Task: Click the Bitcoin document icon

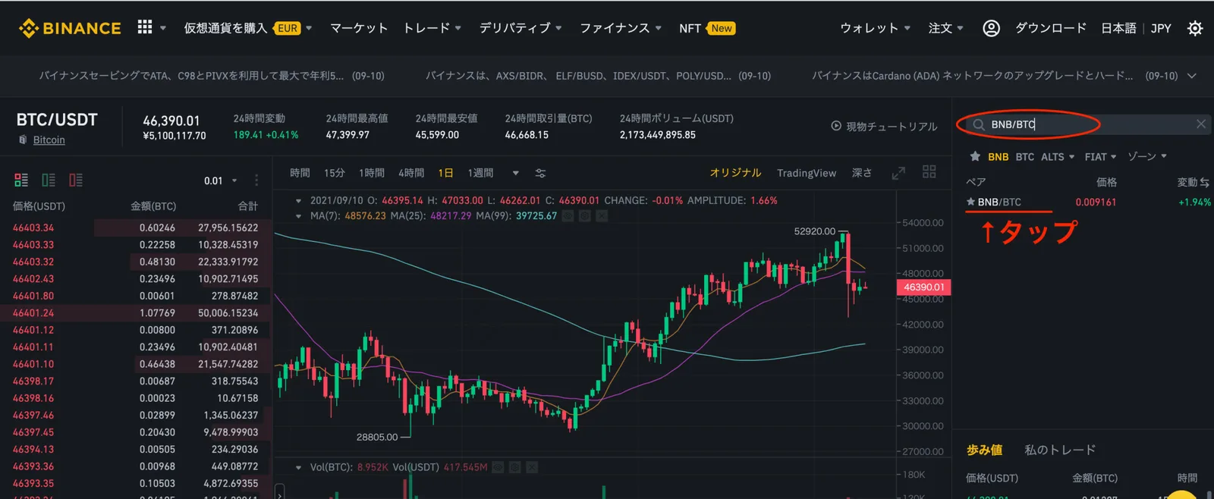Action: click(x=23, y=140)
